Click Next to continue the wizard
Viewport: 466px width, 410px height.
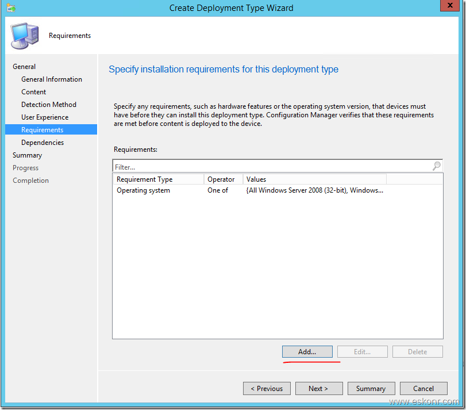(319, 388)
